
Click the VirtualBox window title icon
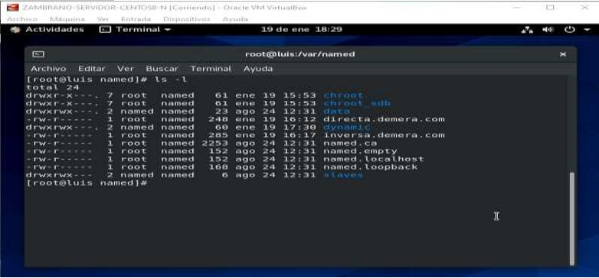[x=13, y=7]
